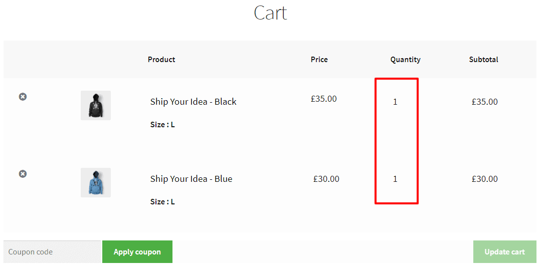Click Size : L under Blue hoodie
The image size is (542, 268).
(x=162, y=202)
